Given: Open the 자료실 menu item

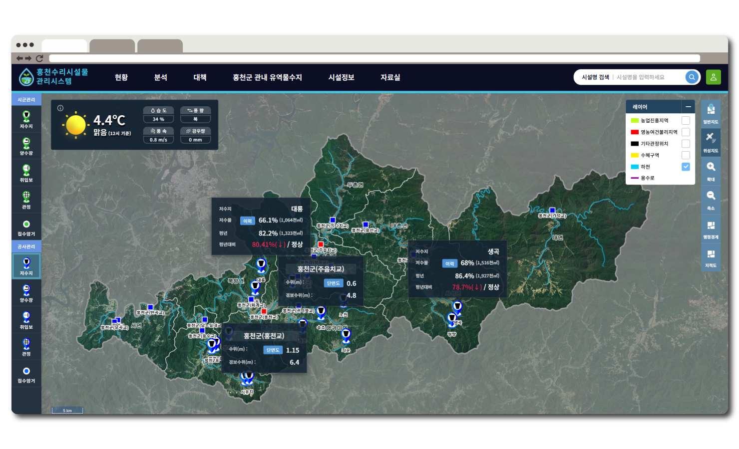Looking at the screenshot, I should [390, 77].
